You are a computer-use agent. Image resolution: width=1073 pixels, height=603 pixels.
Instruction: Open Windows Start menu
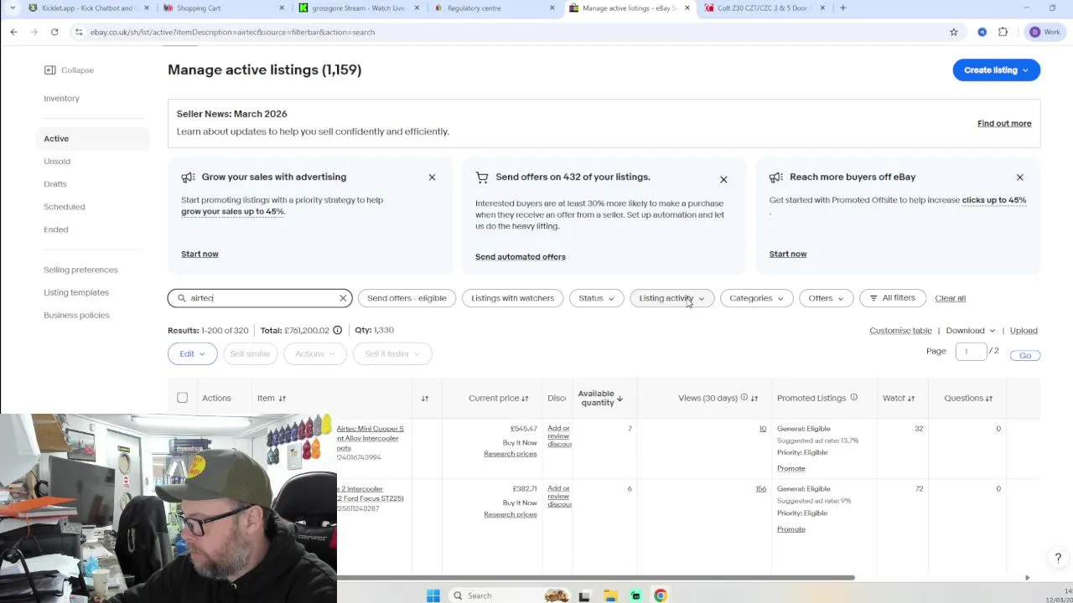coord(433,595)
